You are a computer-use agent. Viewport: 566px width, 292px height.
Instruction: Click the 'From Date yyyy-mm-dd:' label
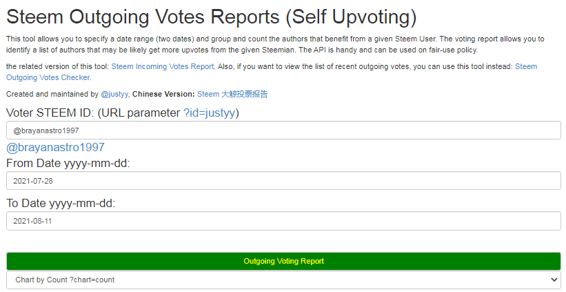(x=68, y=164)
